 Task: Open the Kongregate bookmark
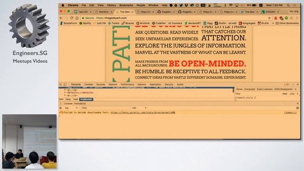click(247, 23)
